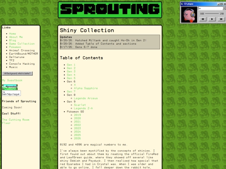The width and height of the screenshot is (226, 169).
Task: Click the 'Gen 6' list text
Action: click(71, 82)
